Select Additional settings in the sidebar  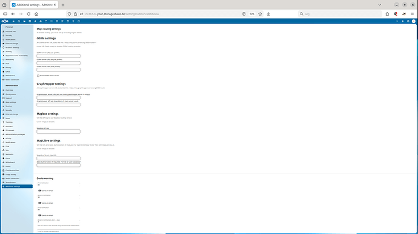point(17,186)
